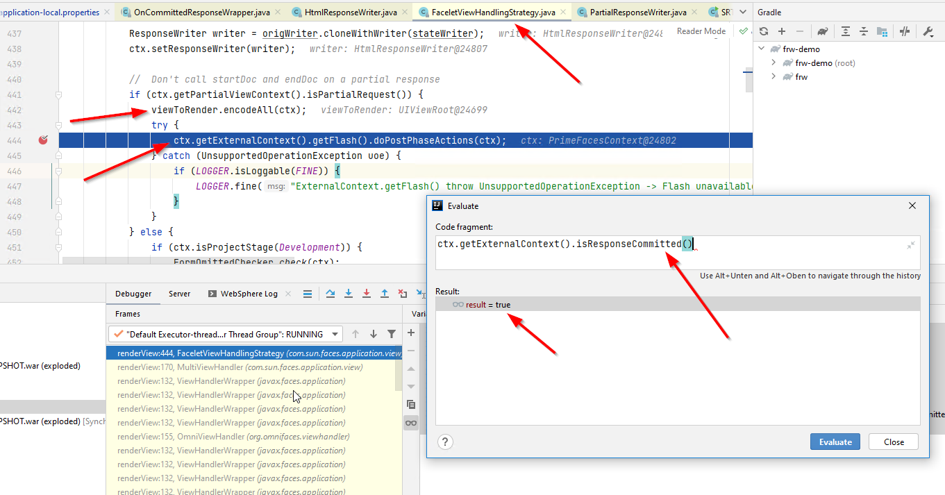Viewport: 945px width, 495px height.
Task: Expand the frw-demo (root) tree node
Action: 773,62
